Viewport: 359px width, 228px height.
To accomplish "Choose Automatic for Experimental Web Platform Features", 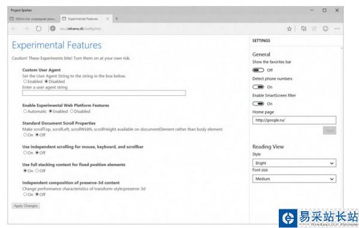I will [x=25, y=111].
